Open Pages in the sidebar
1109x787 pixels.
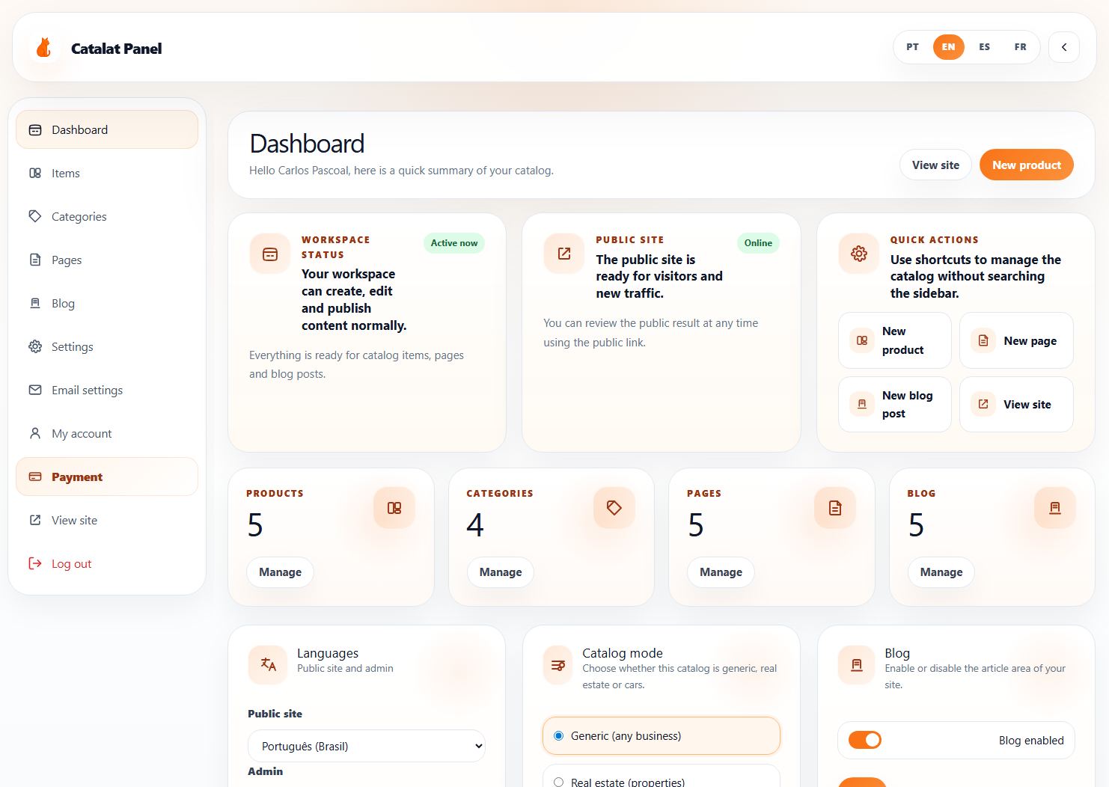coord(107,260)
